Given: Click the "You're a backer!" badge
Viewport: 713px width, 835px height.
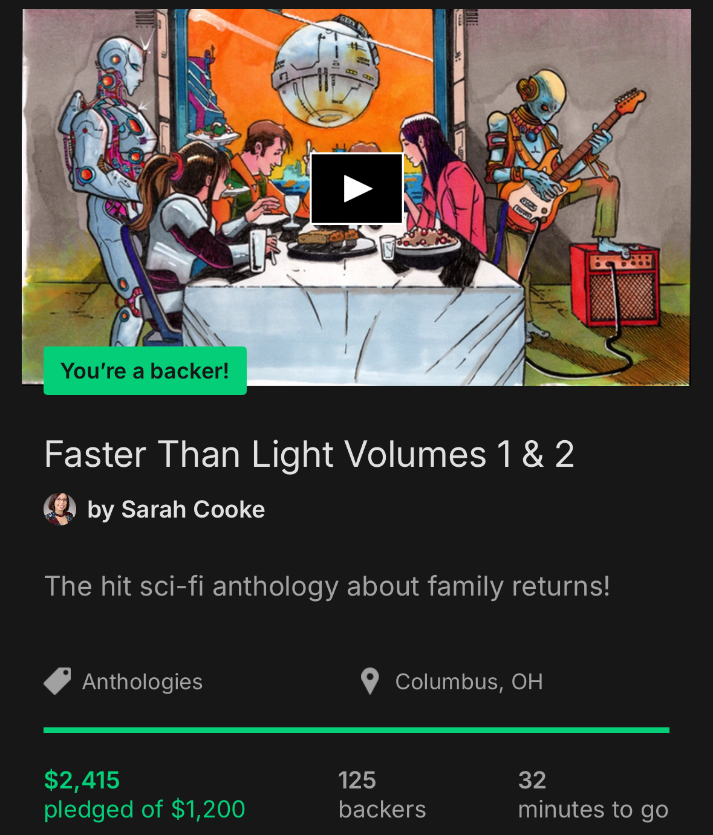Looking at the screenshot, I should tap(145, 371).
